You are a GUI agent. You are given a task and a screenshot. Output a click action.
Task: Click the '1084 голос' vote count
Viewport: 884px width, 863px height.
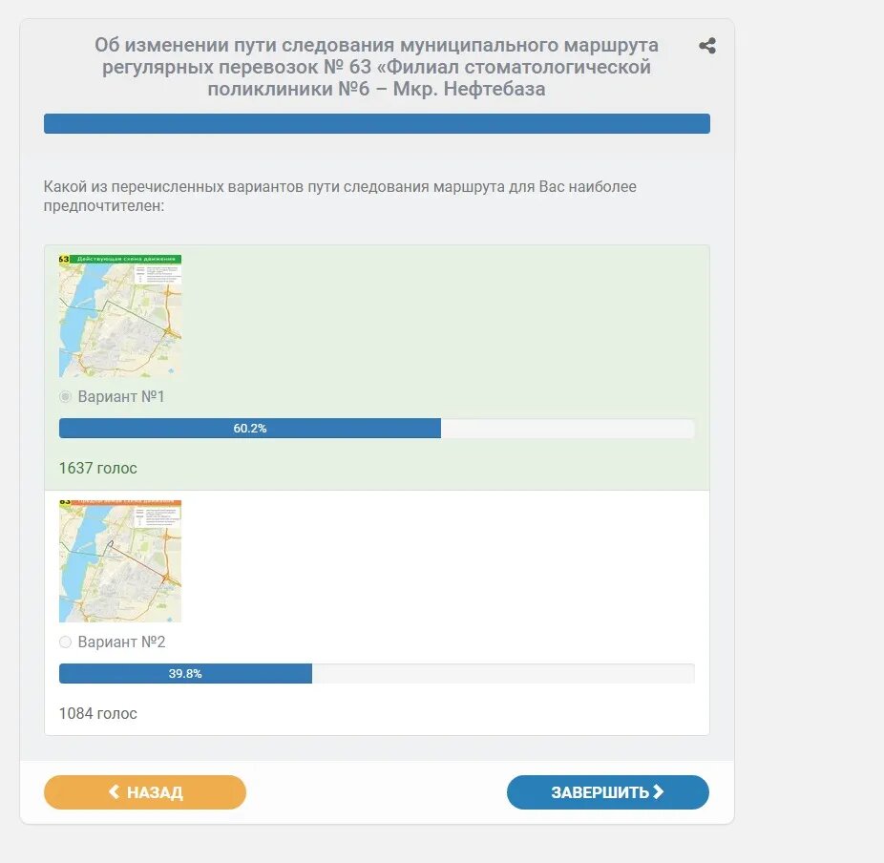click(98, 713)
